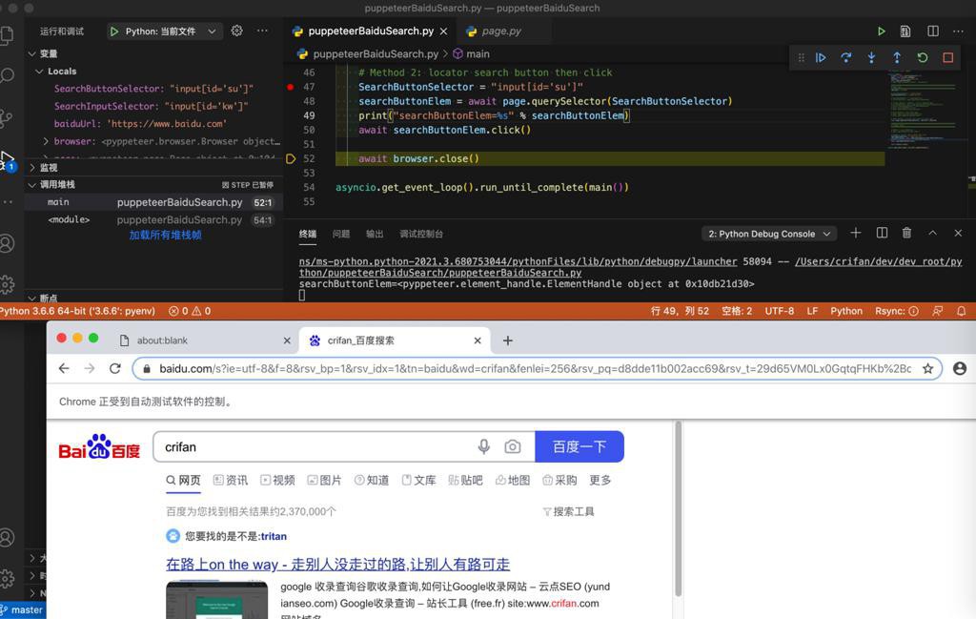Split the editor to the right
Viewport: 976px width, 619px height.
932,31
